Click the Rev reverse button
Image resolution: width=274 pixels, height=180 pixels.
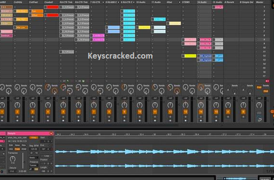23,145
